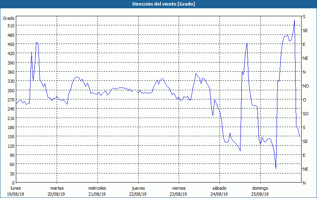Click the date 22/08/19
Image resolution: width=317 pixels, height=198 pixels.
point(138,194)
